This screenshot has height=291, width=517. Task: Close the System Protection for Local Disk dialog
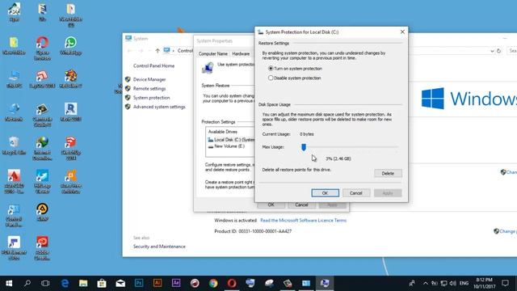click(x=402, y=32)
